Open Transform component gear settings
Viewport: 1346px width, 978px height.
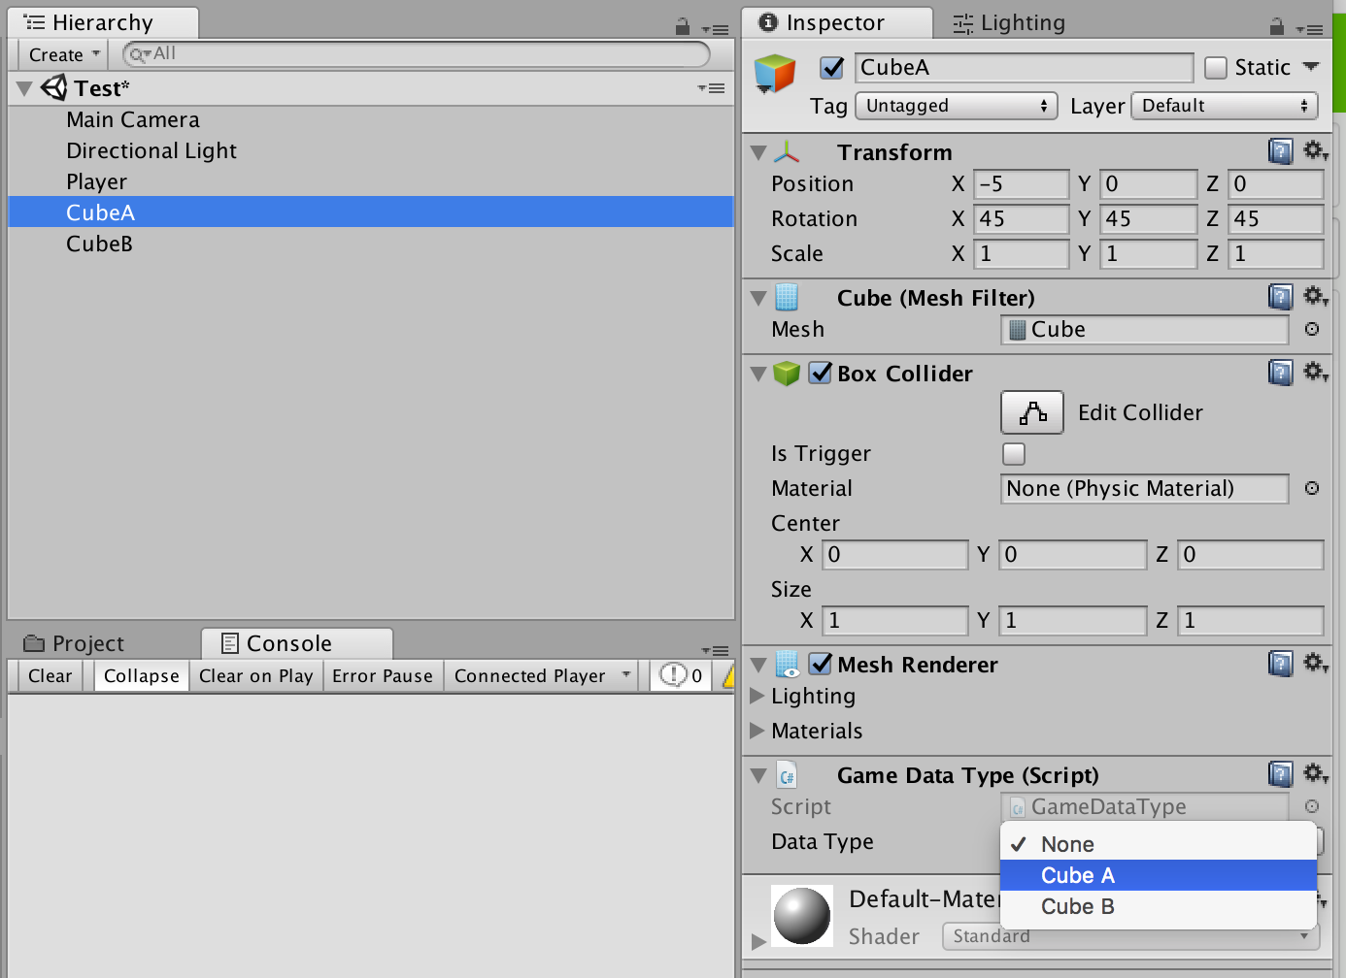(1316, 151)
